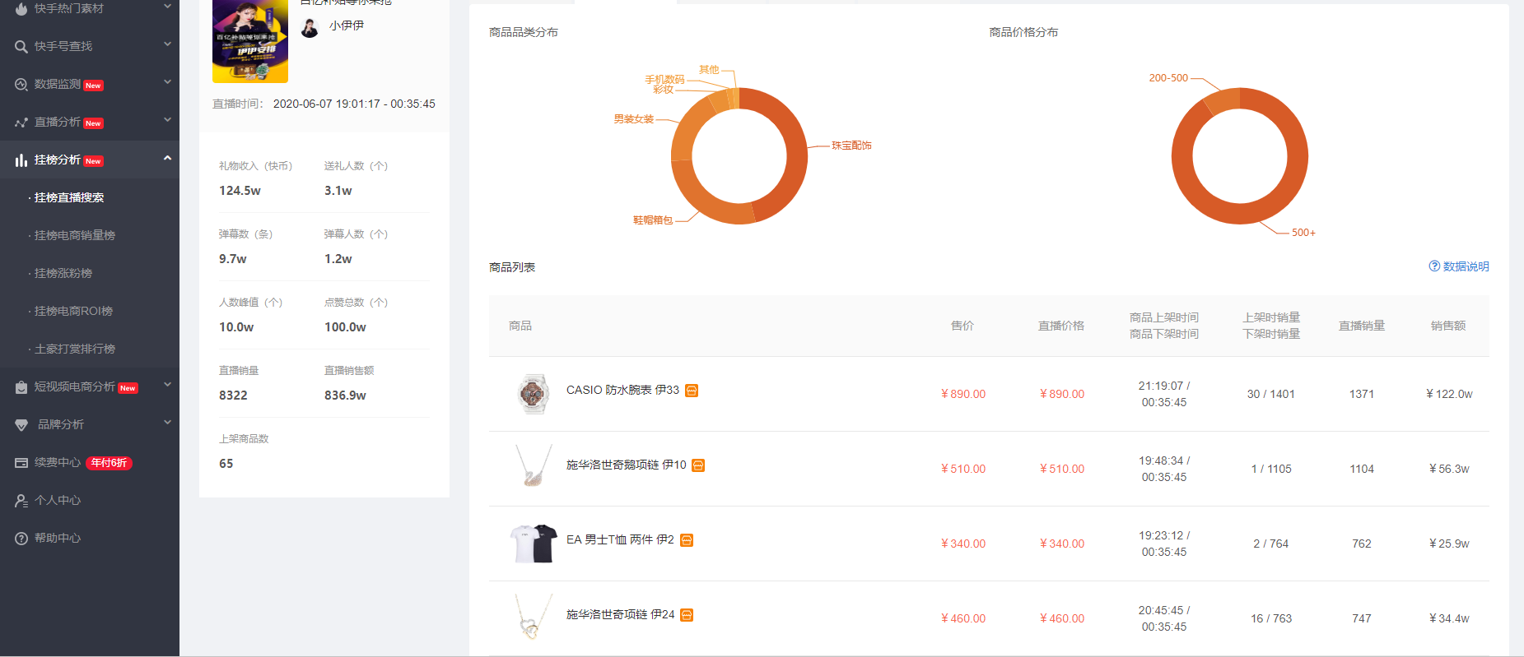Click the flame icon beside 快手热门素材
The width and height of the screenshot is (1524, 657).
[21, 8]
